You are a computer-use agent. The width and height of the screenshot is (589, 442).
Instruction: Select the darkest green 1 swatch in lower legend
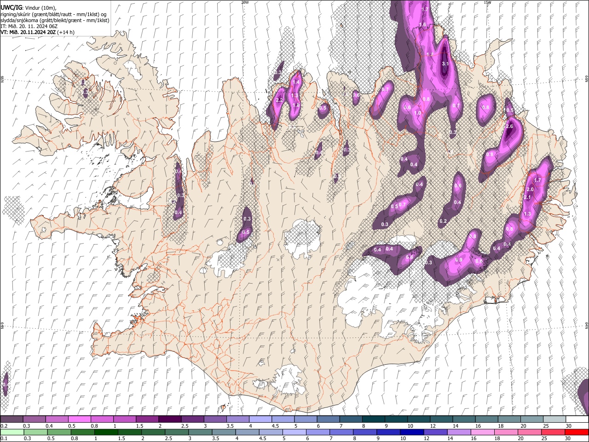[x=106, y=432]
